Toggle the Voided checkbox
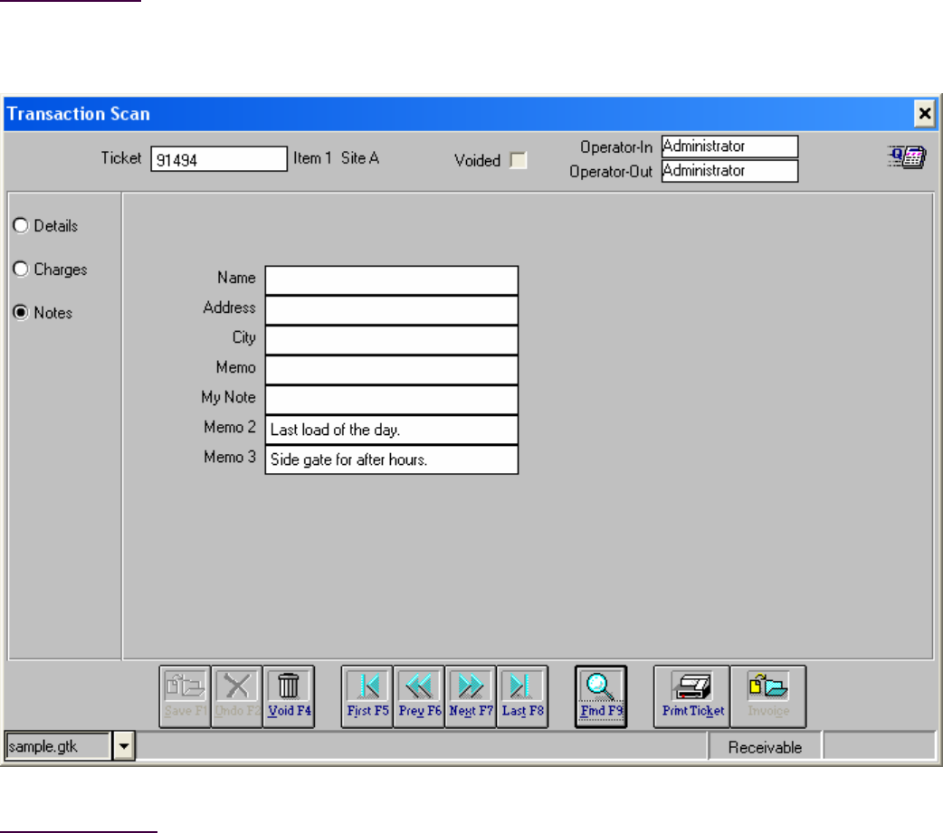 (x=518, y=161)
